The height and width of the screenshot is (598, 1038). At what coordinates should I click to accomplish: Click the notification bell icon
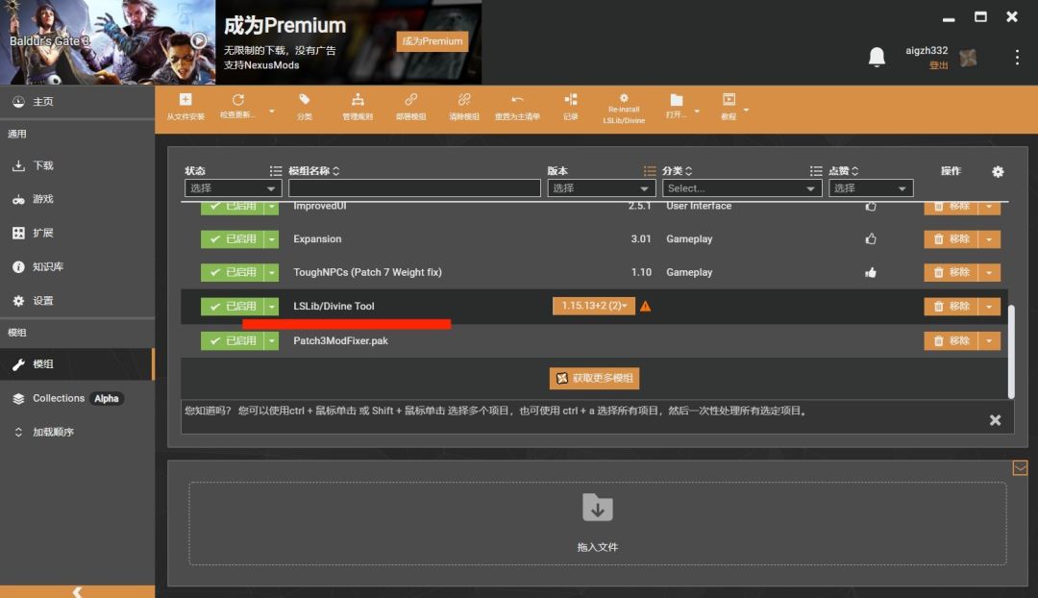[x=877, y=57]
